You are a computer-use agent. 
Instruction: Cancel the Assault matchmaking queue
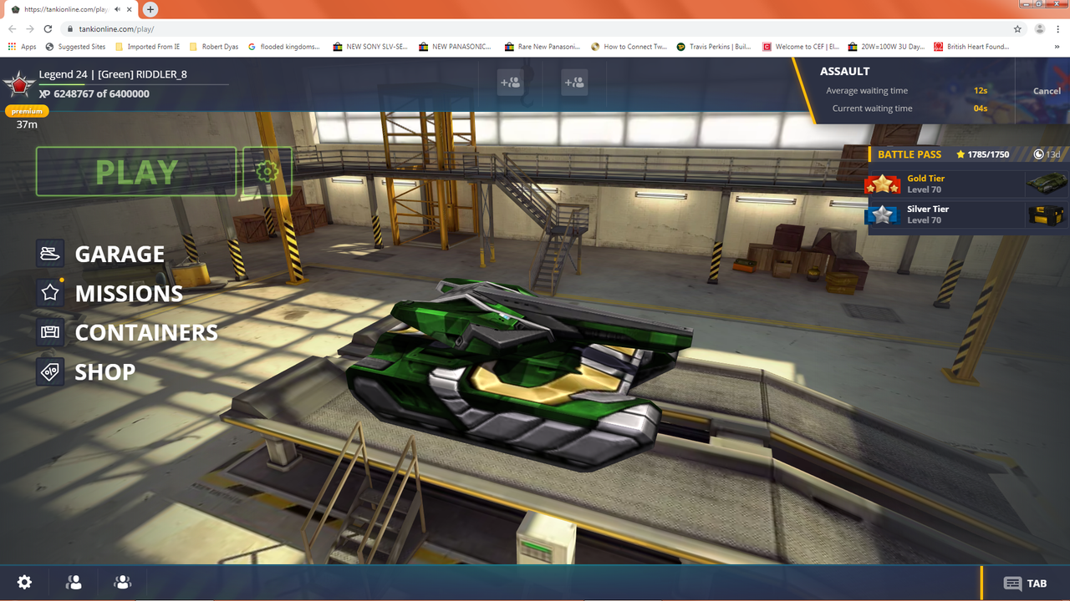pos(1047,91)
